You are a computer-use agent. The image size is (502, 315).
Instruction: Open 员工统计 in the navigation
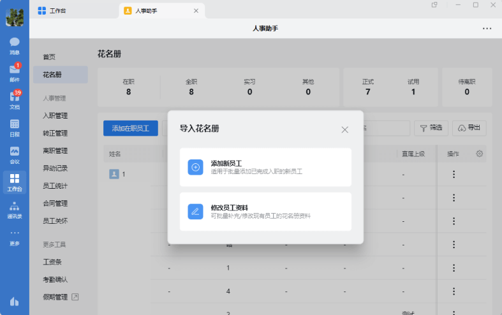tap(55, 186)
